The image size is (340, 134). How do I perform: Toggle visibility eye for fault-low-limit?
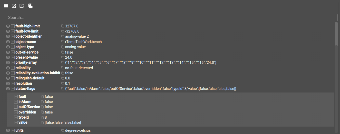pos(8,31)
